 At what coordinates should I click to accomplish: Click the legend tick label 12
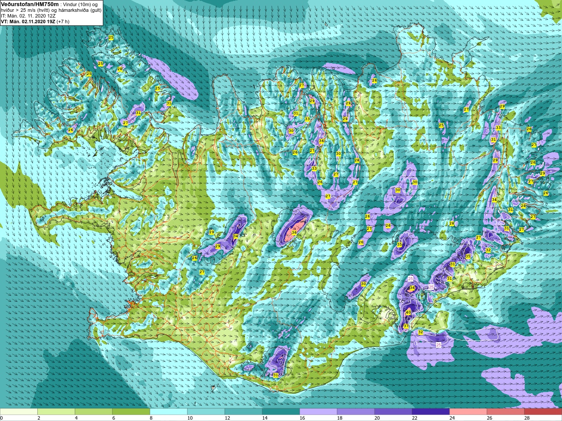227,418
